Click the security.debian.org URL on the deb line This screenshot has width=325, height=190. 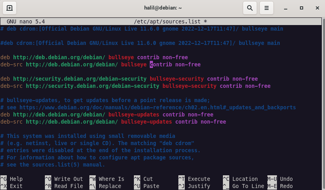click(x=80, y=79)
